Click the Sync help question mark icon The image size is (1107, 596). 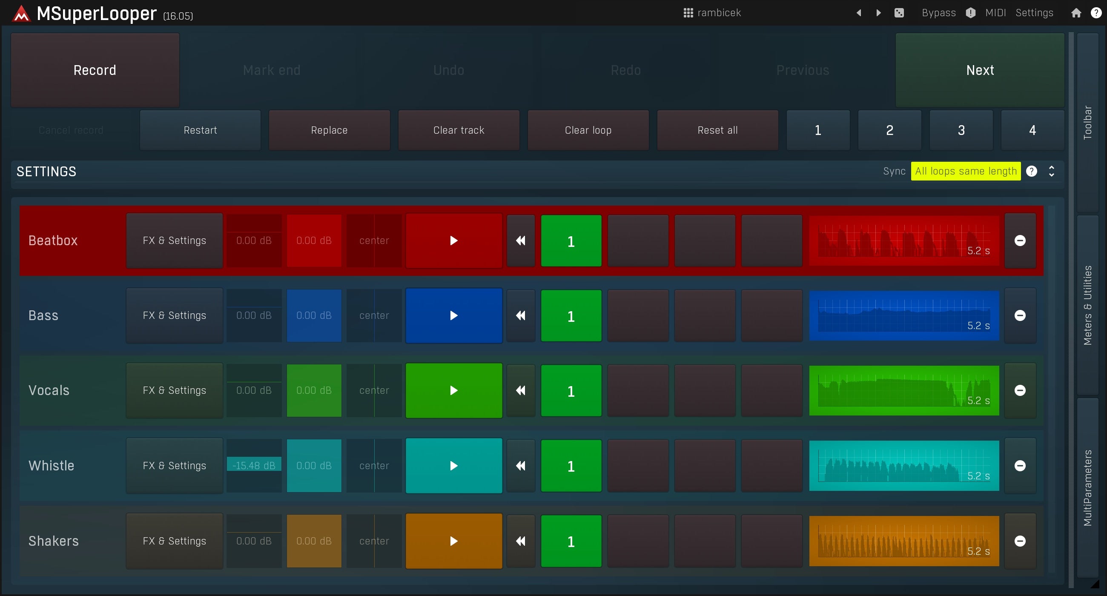point(1031,172)
